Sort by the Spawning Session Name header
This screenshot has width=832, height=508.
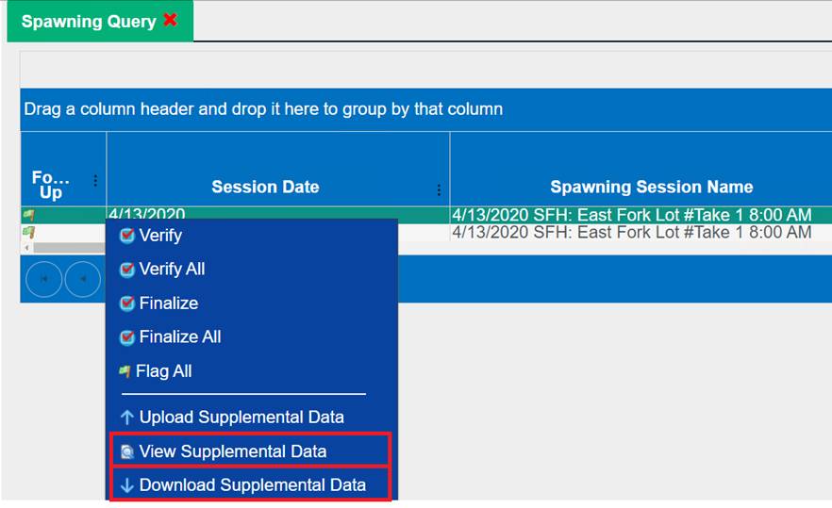coord(651,188)
